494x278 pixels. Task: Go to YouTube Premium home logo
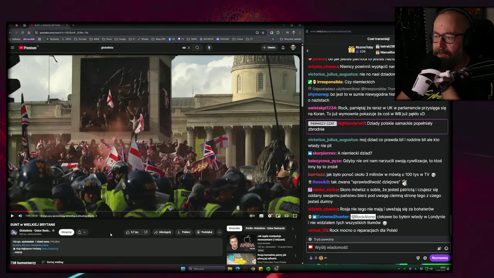point(27,48)
